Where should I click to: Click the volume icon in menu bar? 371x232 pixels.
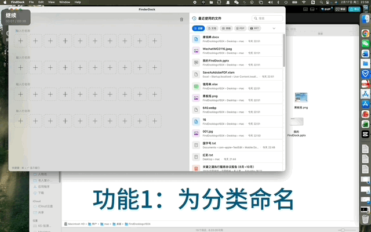(271, 2)
